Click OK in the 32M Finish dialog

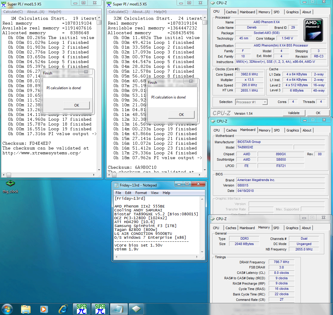(181, 114)
